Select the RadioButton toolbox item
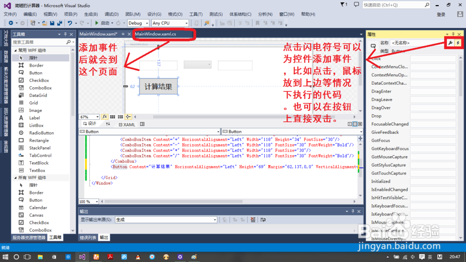Viewport: 466px width, 262px height. (x=41, y=133)
